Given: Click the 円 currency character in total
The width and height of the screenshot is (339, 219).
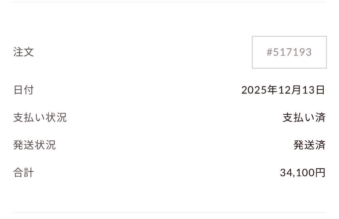Looking at the screenshot, I should pos(320,173).
